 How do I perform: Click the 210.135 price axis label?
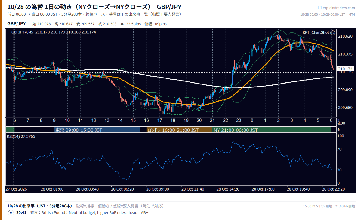pyautogui.click(x=345, y=72)
